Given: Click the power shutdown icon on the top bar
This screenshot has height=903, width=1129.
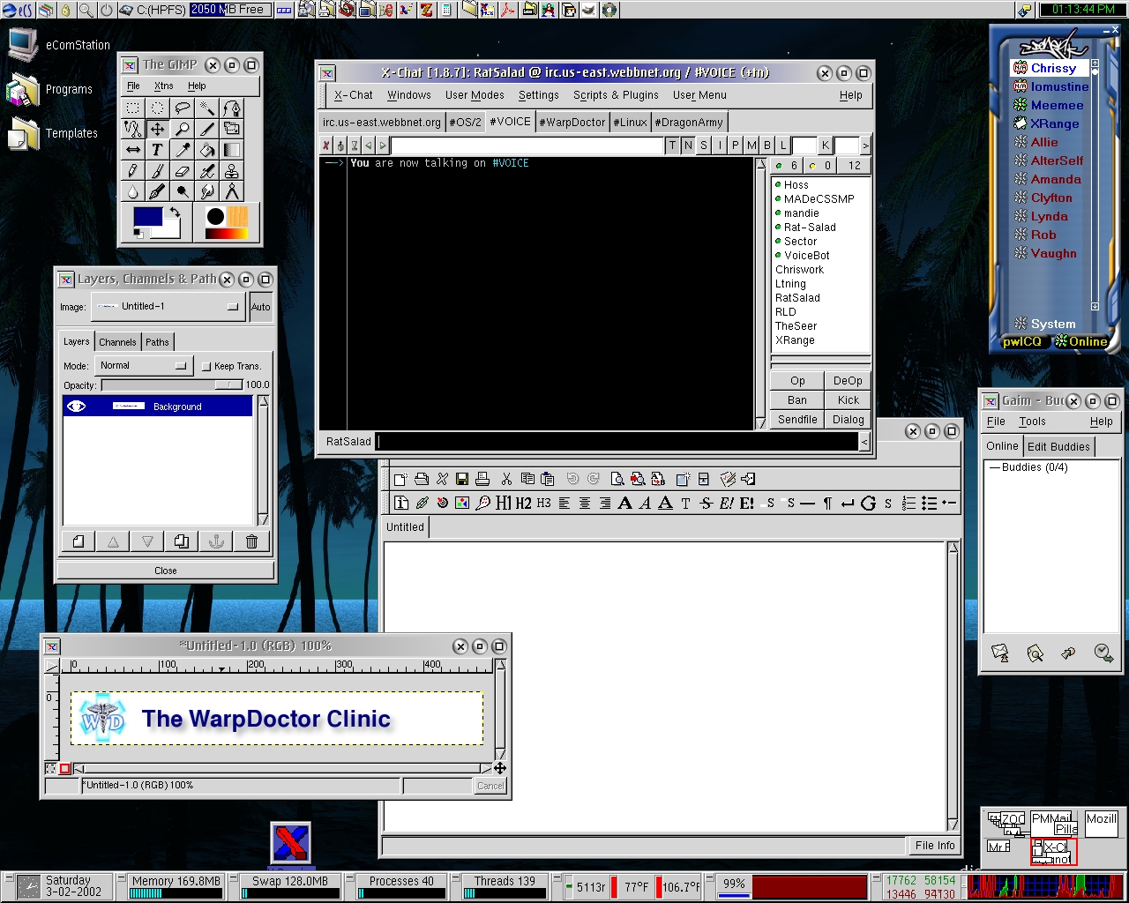Looking at the screenshot, I should tap(107, 10).
